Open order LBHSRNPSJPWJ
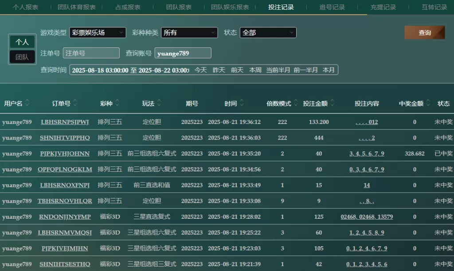 [x=65, y=122]
